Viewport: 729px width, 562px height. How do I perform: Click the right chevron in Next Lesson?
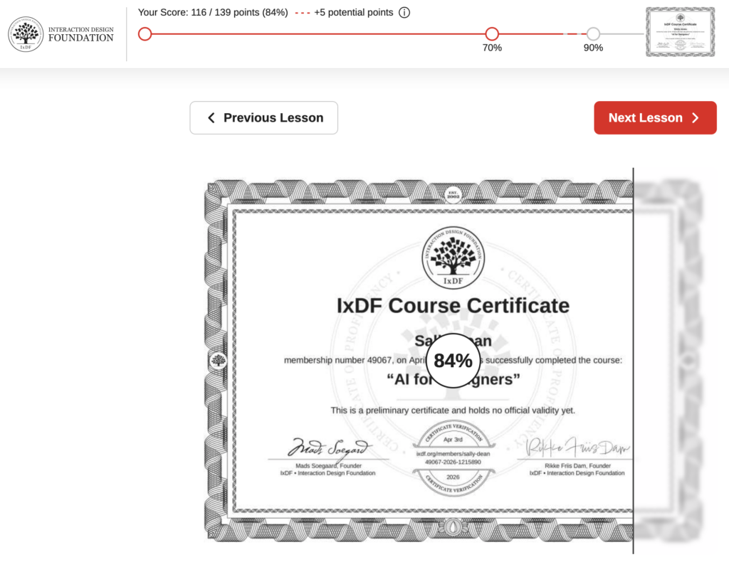pyautogui.click(x=696, y=118)
